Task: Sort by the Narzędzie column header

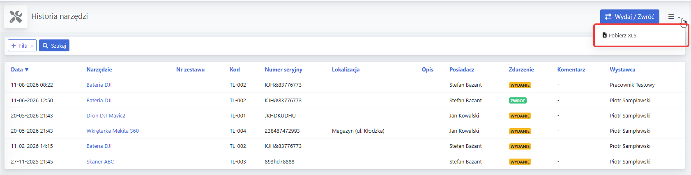Action: click(99, 70)
